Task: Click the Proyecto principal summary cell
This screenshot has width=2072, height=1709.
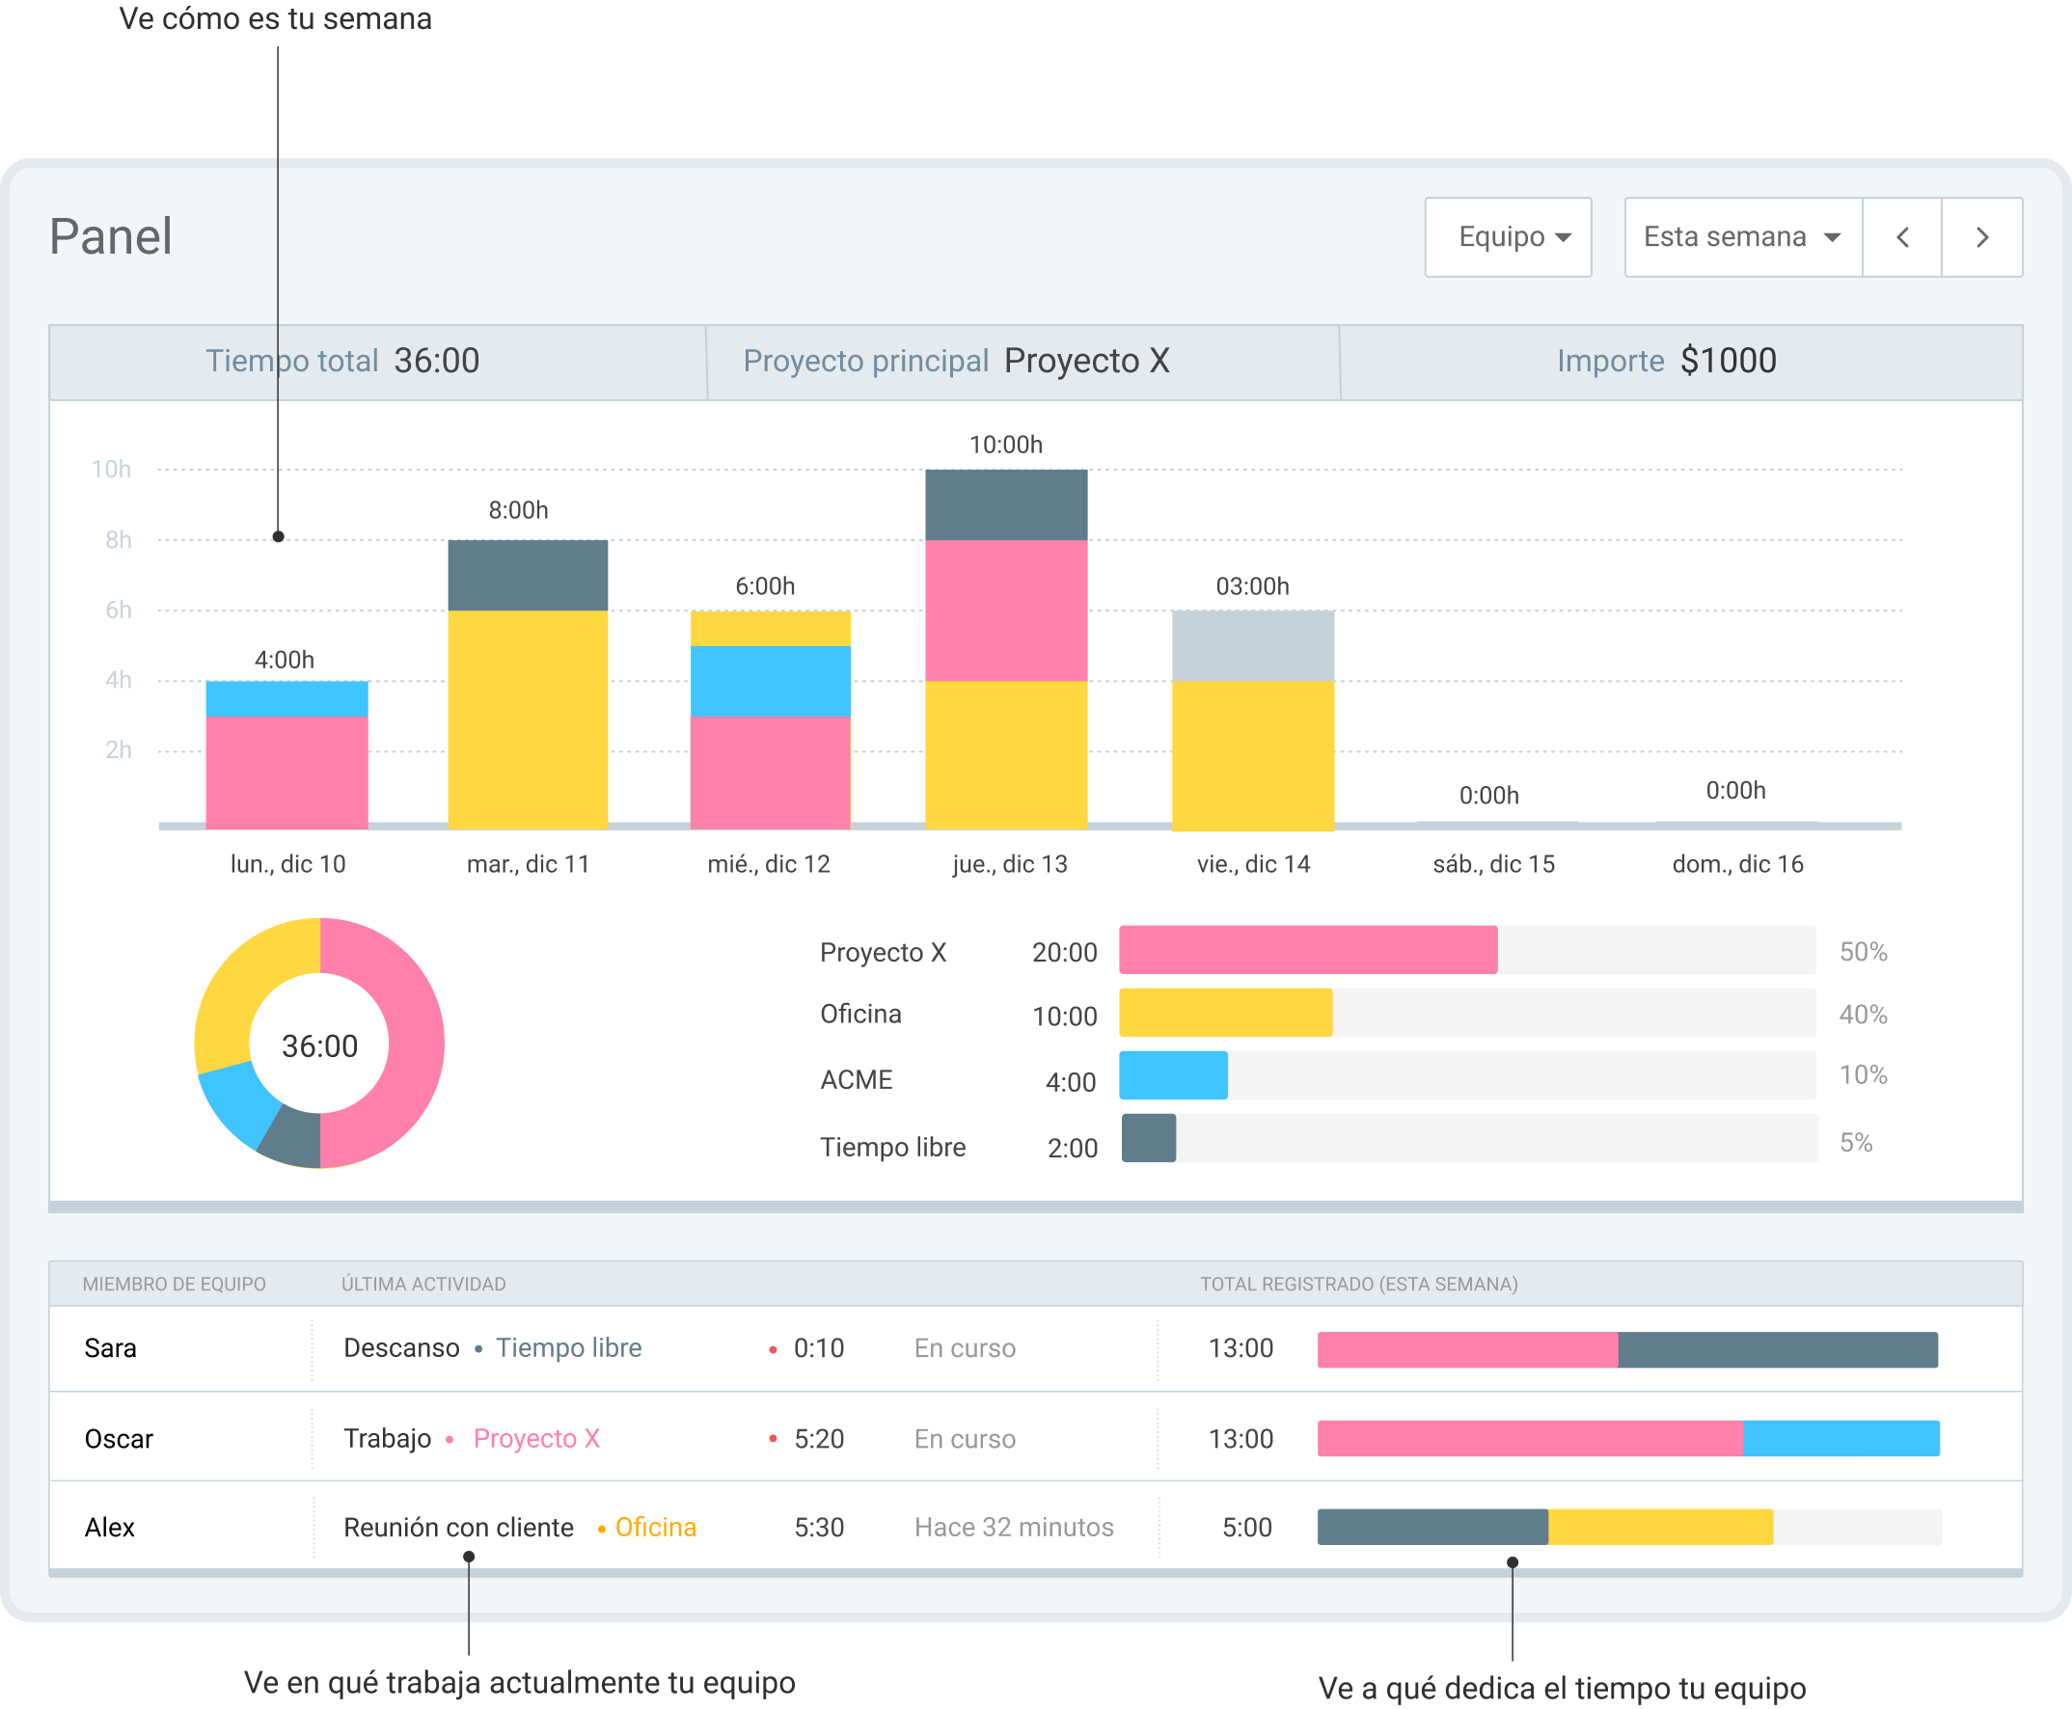Action: (x=955, y=362)
